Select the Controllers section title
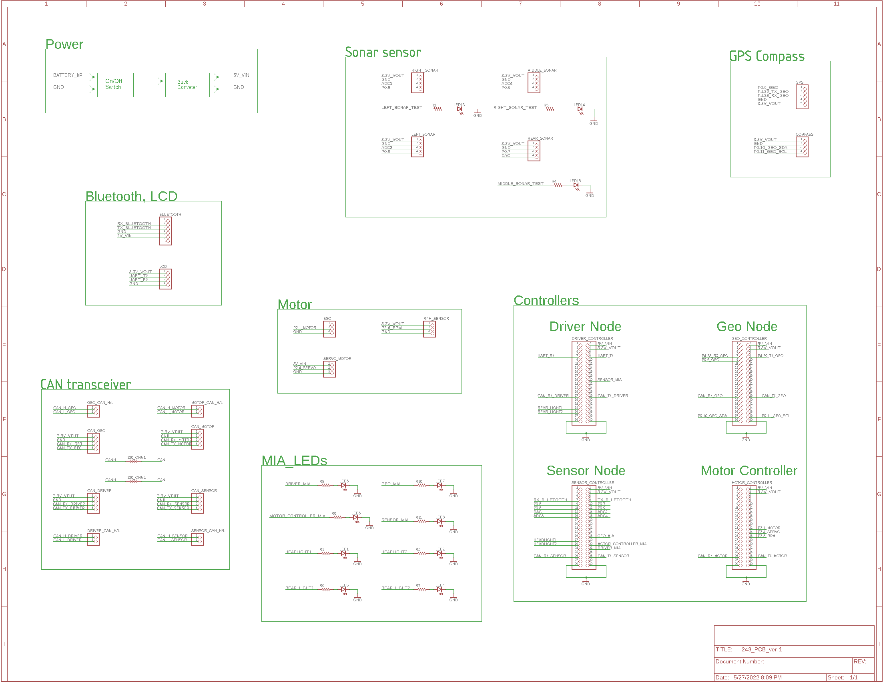Viewport: 883px width, 683px height. click(546, 300)
